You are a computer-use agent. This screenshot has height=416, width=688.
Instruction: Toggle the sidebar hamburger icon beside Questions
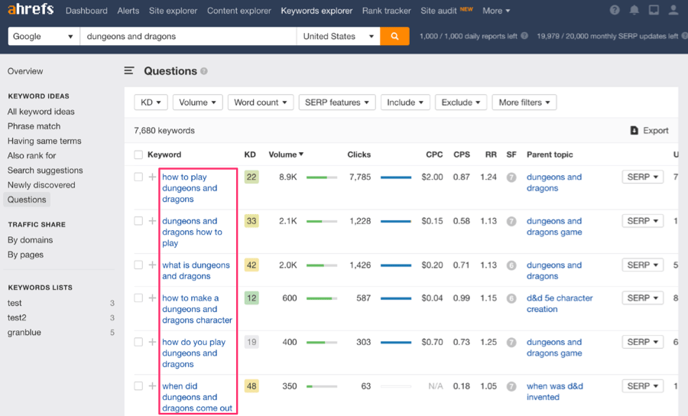[x=128, y=70]
